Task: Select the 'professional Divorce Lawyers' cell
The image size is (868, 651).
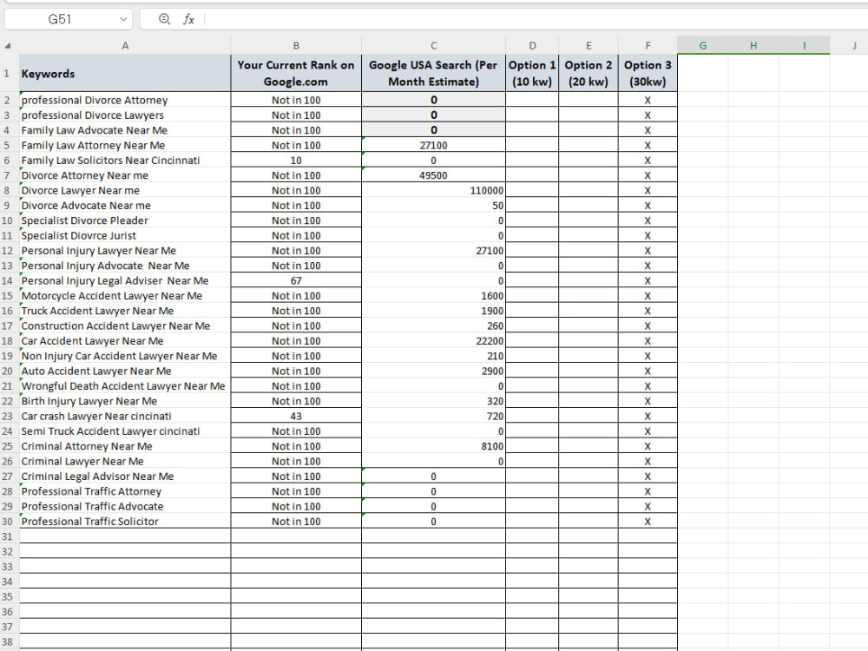Action: [125, 115]
